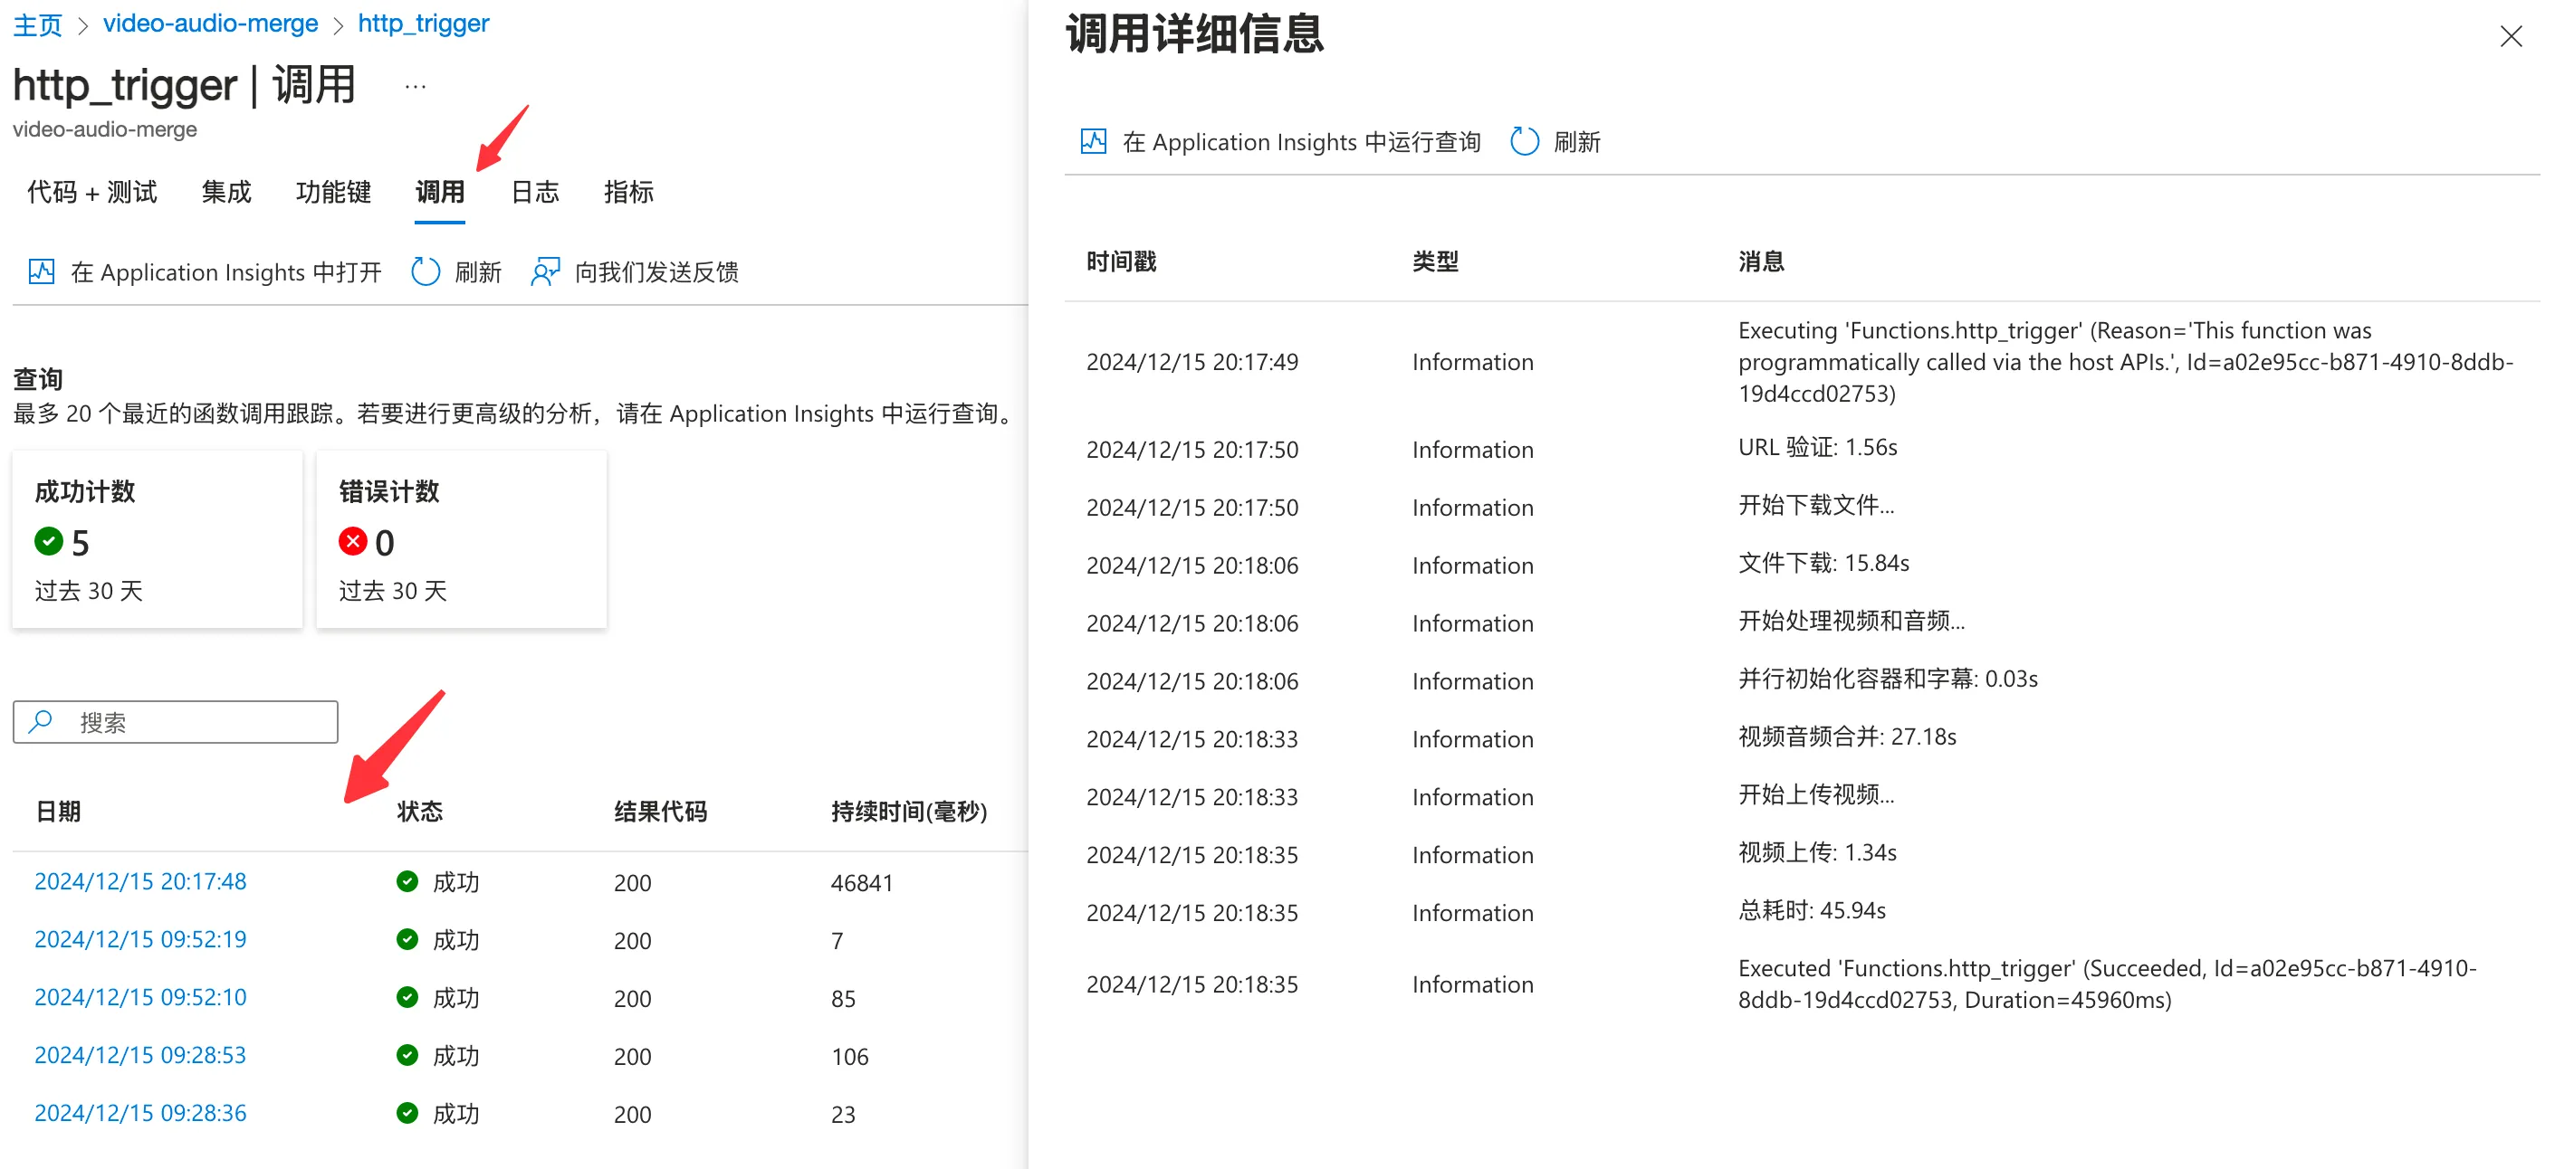This screenshot has height=1169, width=2555.
Task: Open the 指标 tab
Action: pyautogui.click(x=629, y=191)
